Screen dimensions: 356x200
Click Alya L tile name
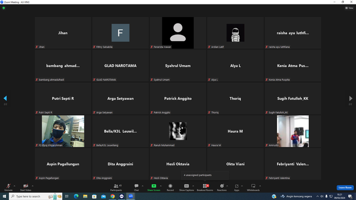[x=235, y=66]
